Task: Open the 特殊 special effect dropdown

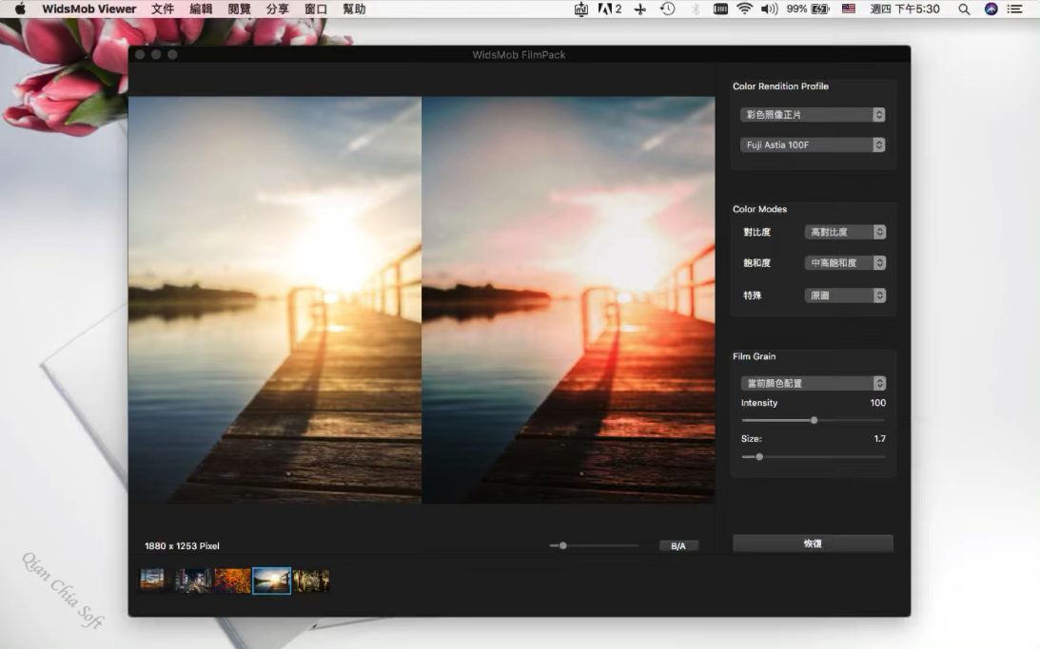Action: coord(845,296)
